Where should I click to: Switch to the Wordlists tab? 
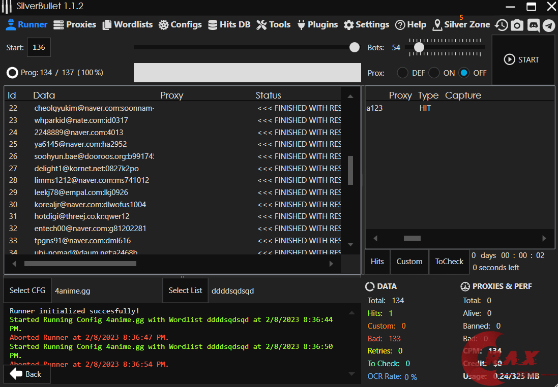click(x=128, y=25)
